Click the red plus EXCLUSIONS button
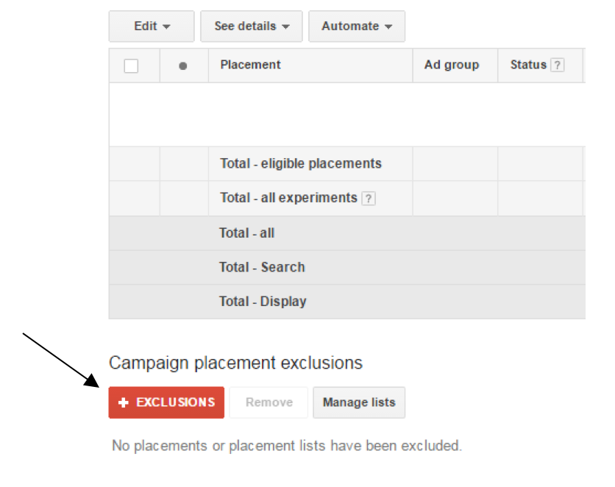 pos(166,402)
